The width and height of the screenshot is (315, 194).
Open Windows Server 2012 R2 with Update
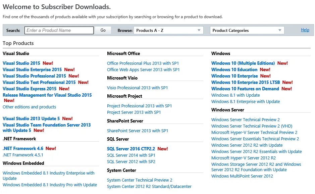pos(247,145)
